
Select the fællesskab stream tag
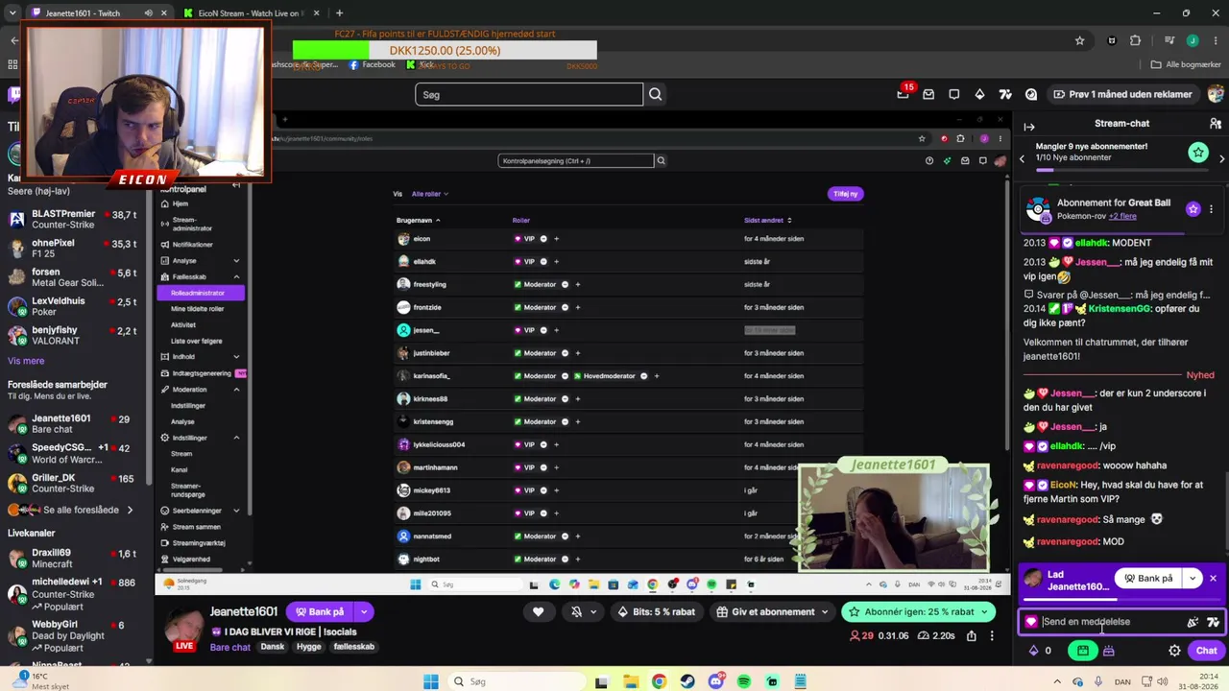[354, 647]
